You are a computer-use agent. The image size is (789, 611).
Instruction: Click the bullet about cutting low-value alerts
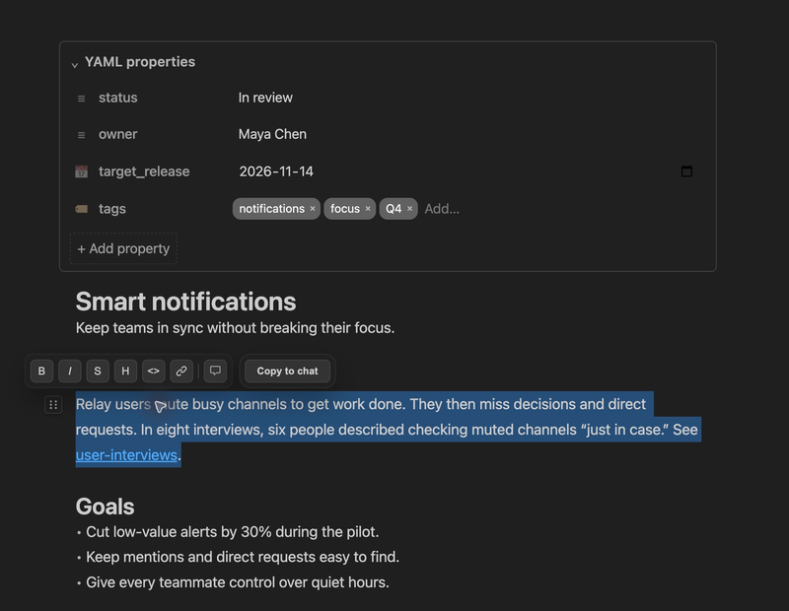[x=232, y=532]
